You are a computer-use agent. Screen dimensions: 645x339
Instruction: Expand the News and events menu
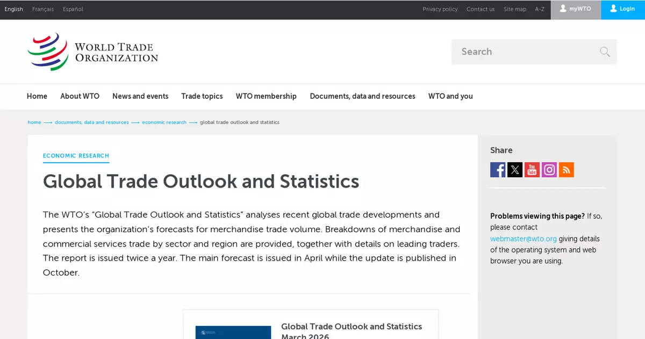140,96
